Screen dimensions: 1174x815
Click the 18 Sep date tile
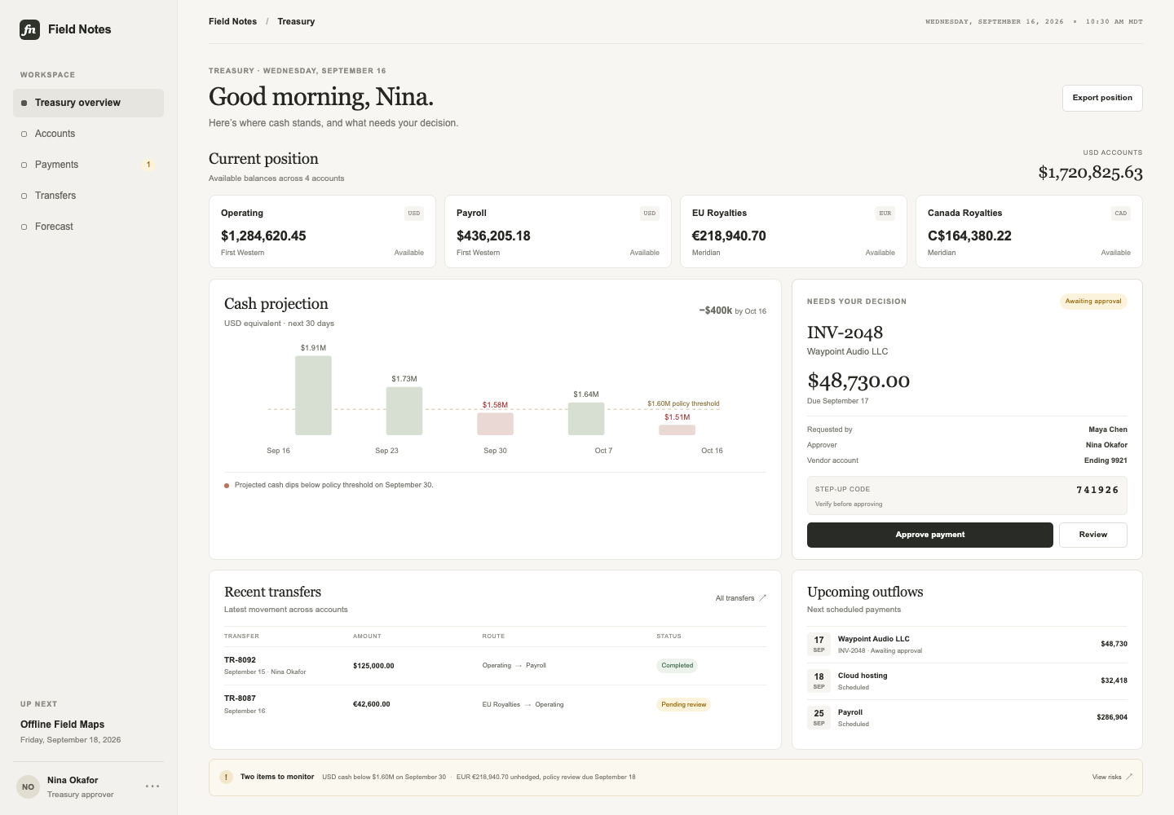[819, 681]
